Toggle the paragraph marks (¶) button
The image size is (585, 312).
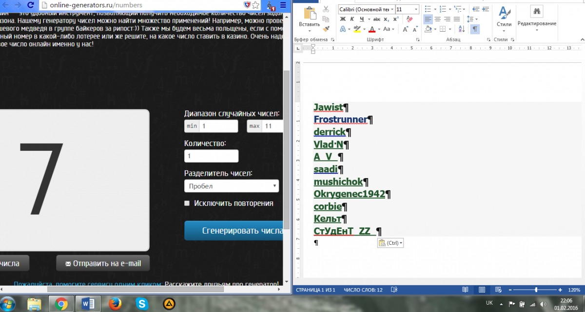click(475, 29)
